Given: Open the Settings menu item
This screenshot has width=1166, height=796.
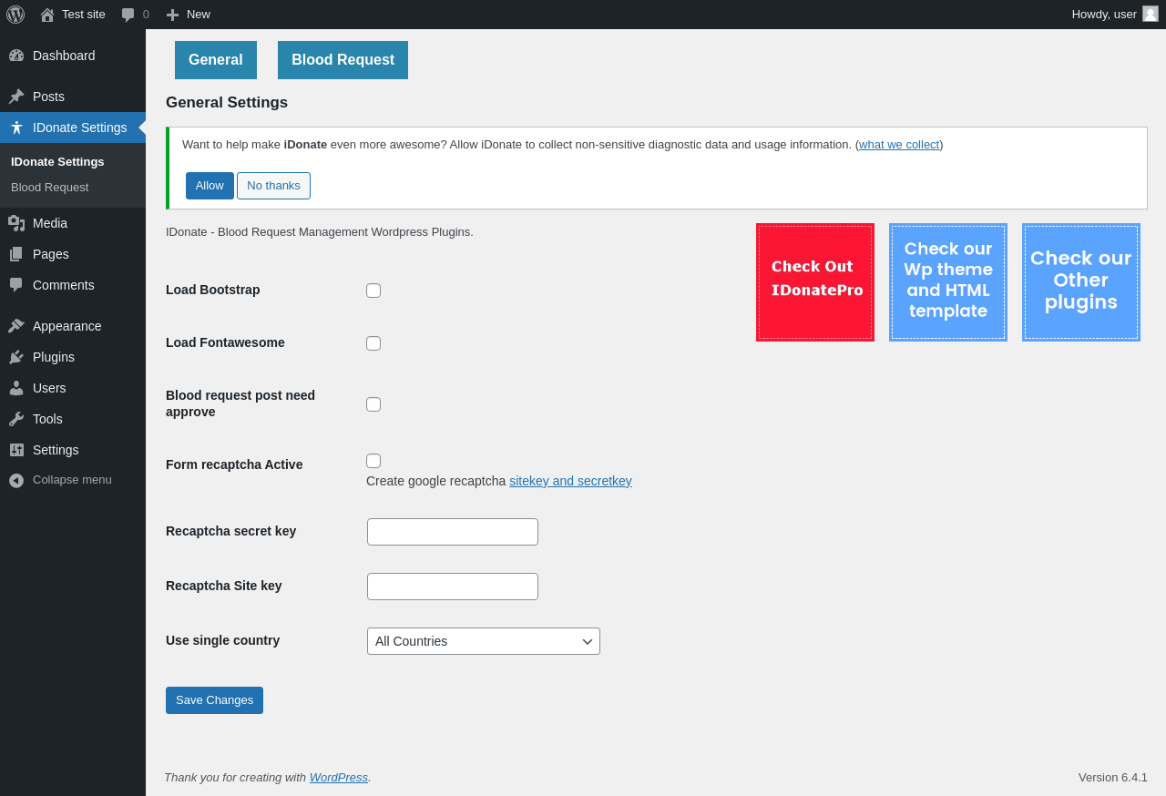Looking at the screenshot, I should [73, 450].
